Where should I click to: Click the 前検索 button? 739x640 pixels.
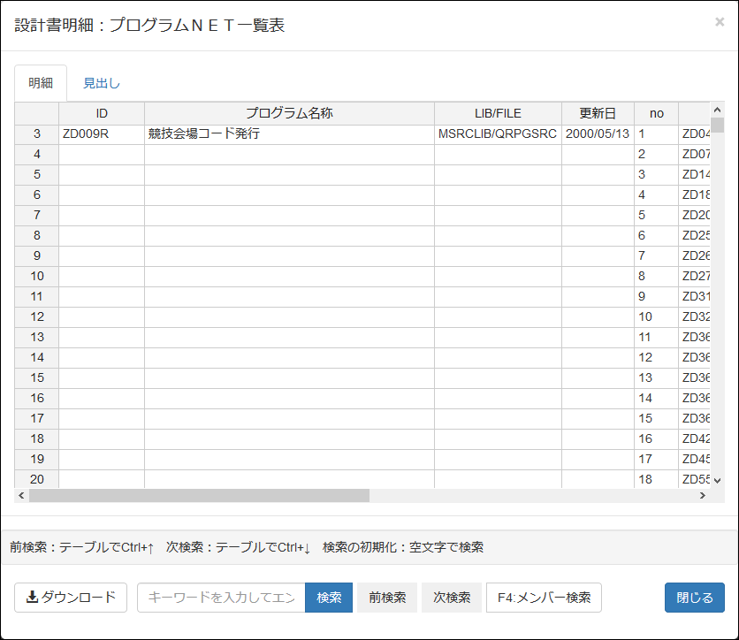click(x=387, y=598)
